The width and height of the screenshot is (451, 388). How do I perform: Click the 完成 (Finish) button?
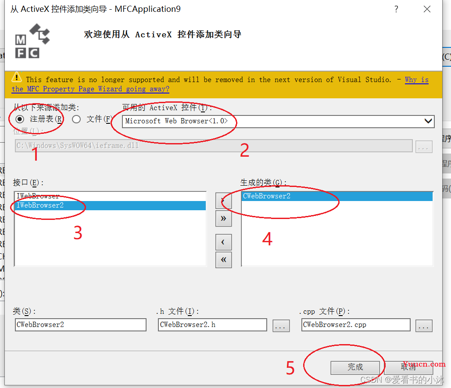[x=355, y=367]
